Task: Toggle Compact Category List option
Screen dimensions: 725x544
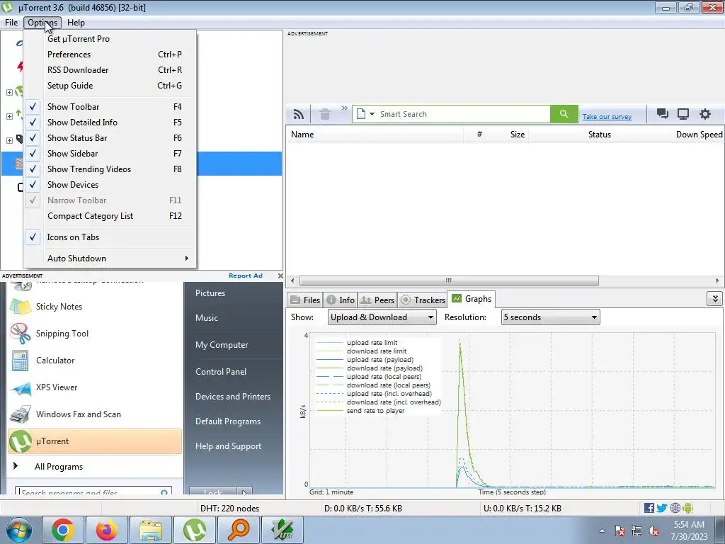Action: click(110, 216)
